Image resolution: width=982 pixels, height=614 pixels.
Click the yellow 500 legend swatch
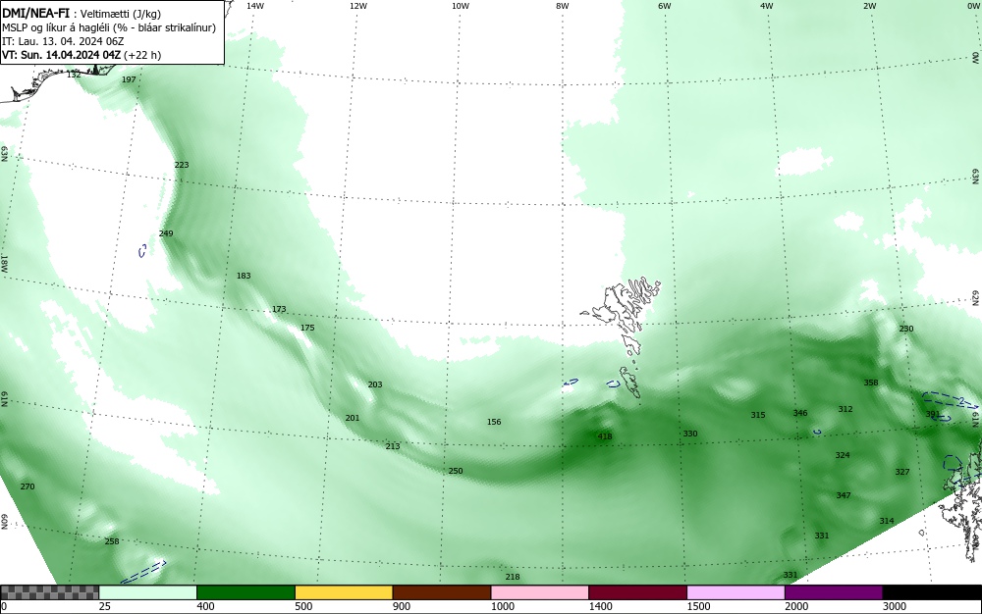click(344, 592)
